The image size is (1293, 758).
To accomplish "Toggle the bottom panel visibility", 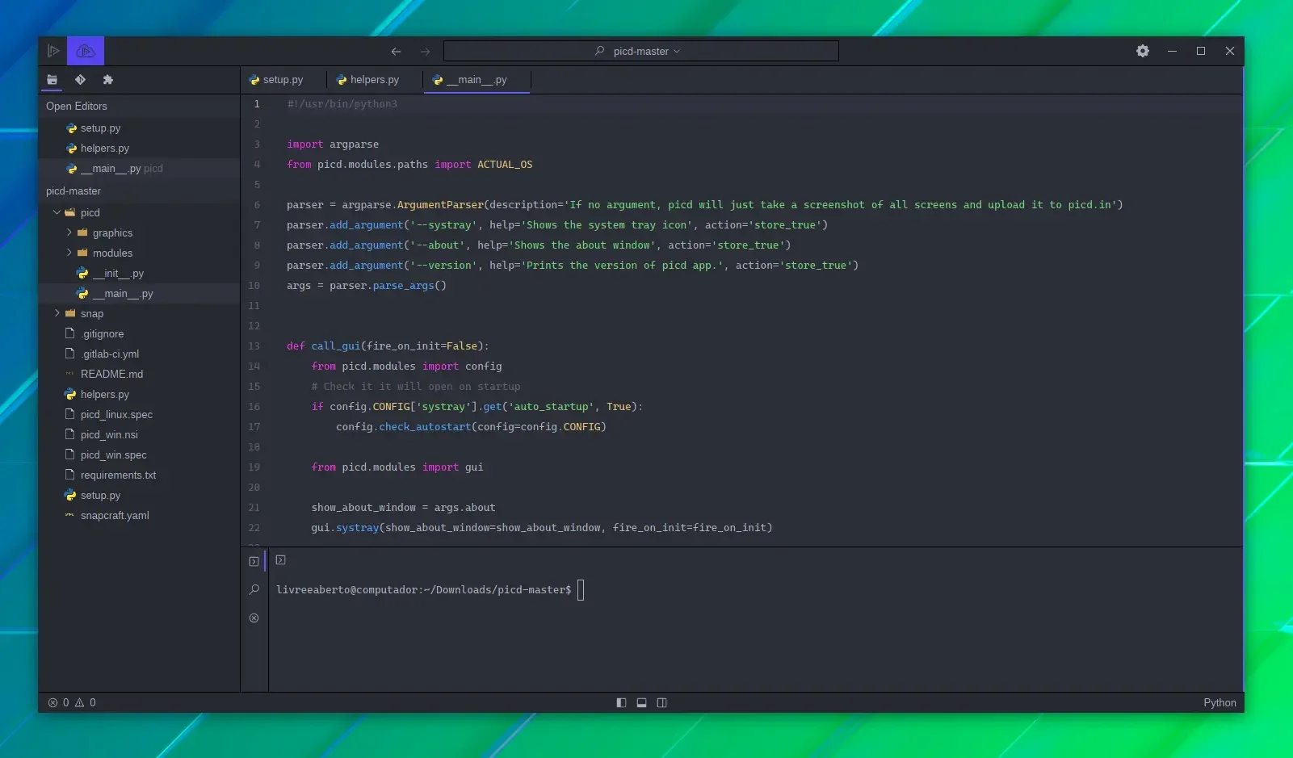I will pos(641,702).
